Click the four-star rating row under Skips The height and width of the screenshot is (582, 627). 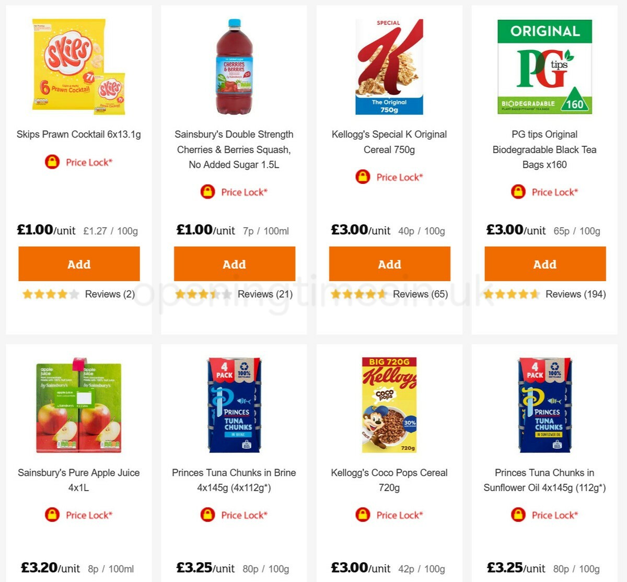tap(50, 294)
